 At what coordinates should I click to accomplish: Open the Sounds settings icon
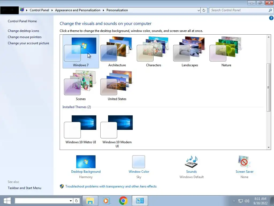tap(191, 162)
